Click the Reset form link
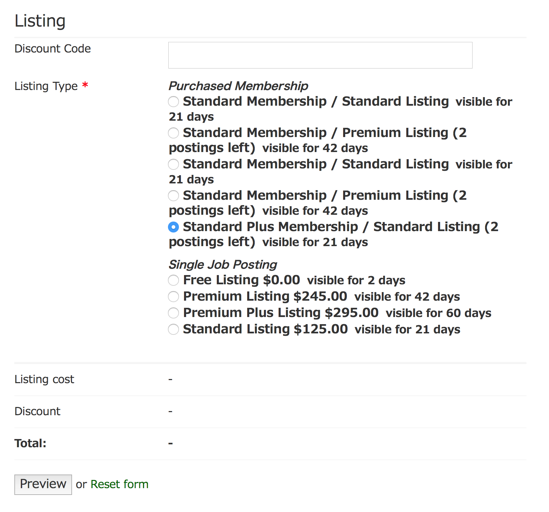The height and width of the screenshot is (512, 549). tap(119, 484)
